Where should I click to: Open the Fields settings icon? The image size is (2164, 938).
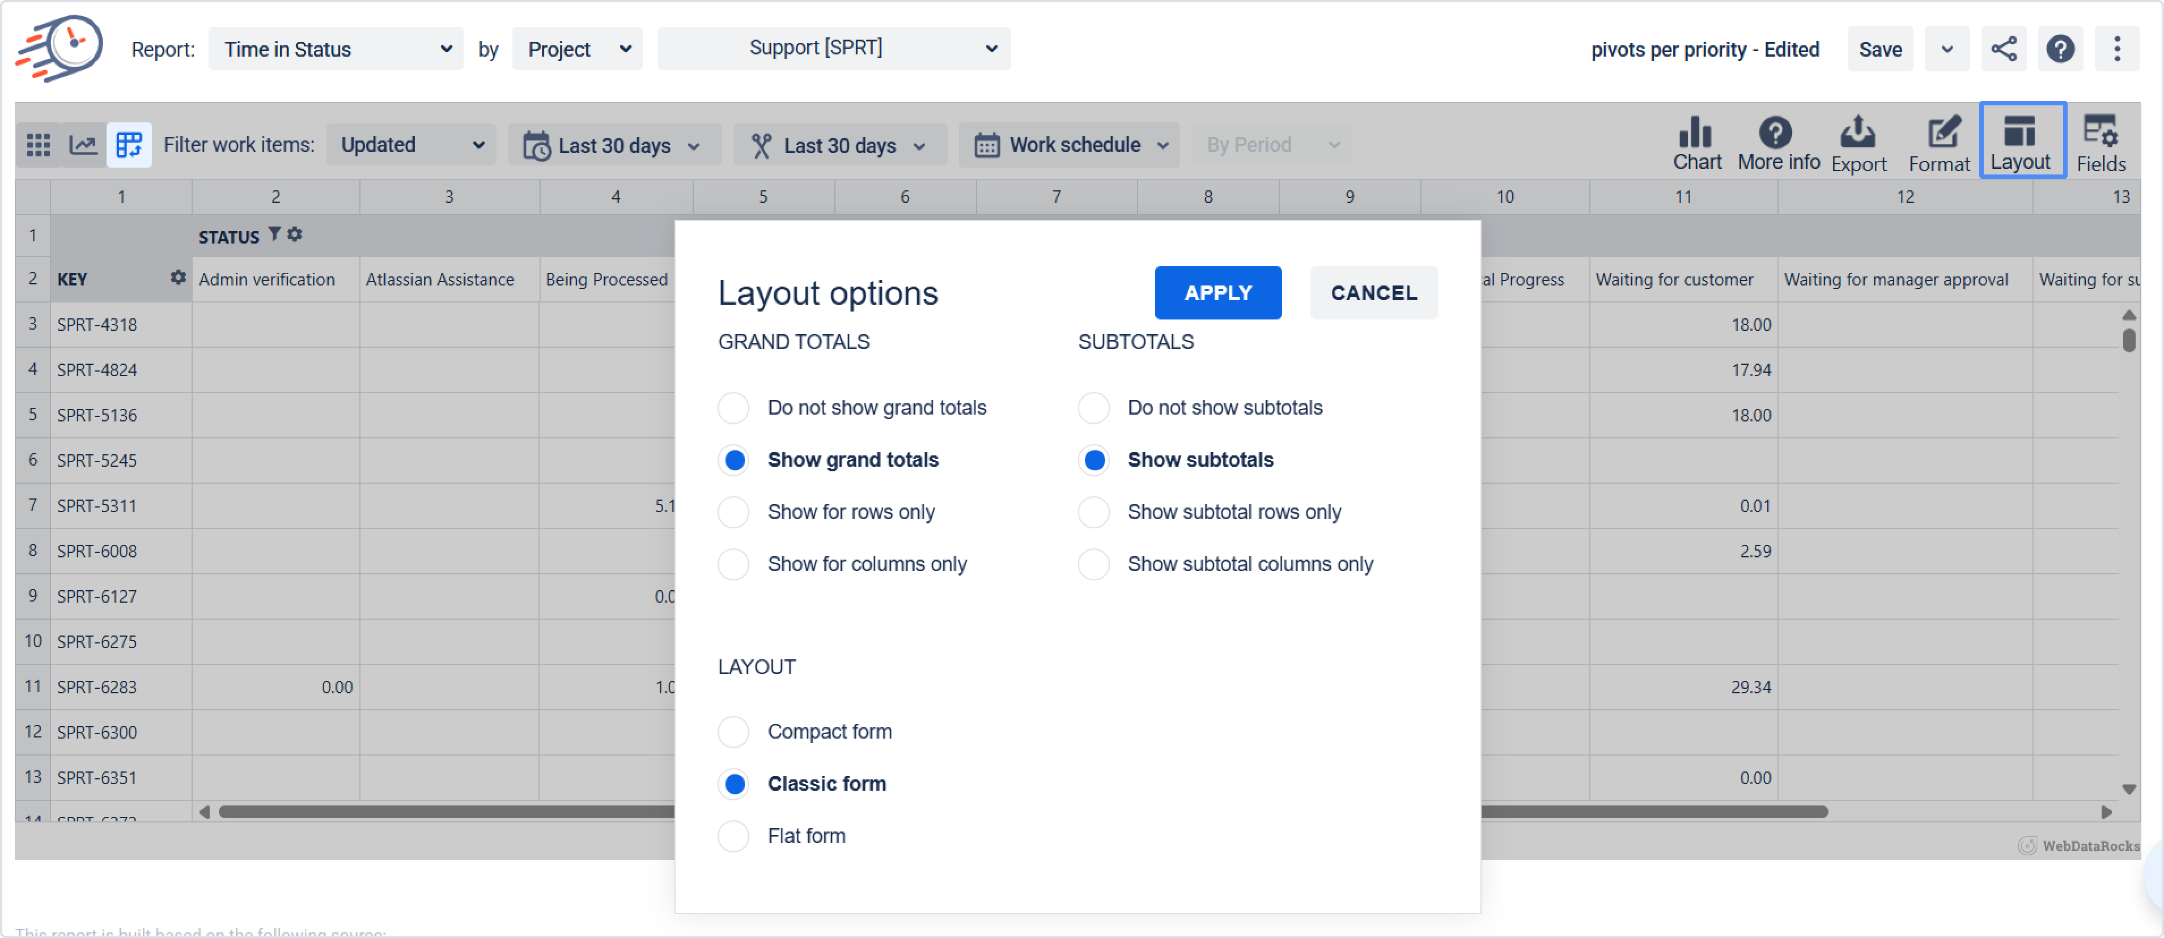2100,142
